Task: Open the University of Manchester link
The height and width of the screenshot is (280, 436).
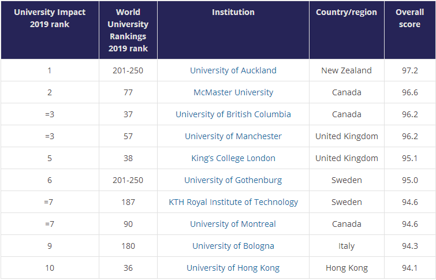Action: (x=233, y=136)
